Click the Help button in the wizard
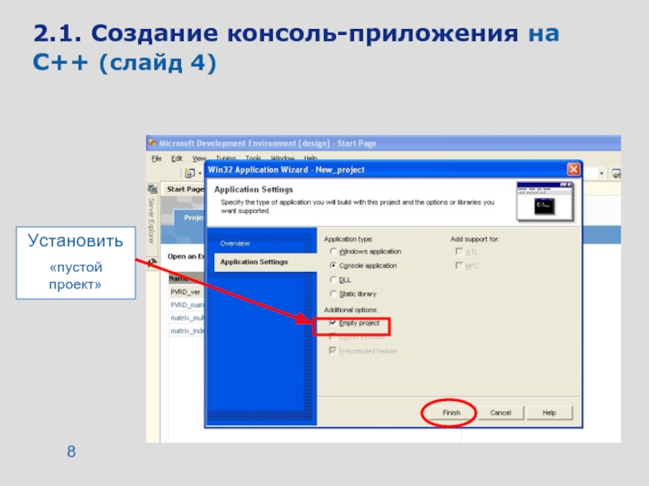Screen dimensions: 649x486 549,412
